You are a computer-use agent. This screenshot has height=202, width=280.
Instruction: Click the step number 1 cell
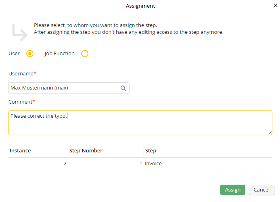(x=106, y=163)
